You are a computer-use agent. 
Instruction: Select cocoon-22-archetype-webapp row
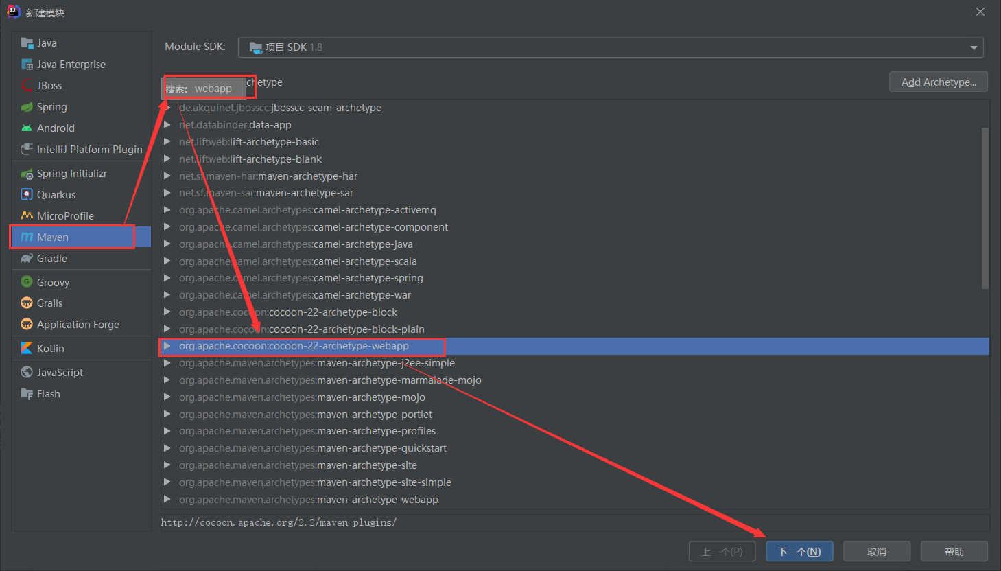pyautogui.click(x=575, y=346)
